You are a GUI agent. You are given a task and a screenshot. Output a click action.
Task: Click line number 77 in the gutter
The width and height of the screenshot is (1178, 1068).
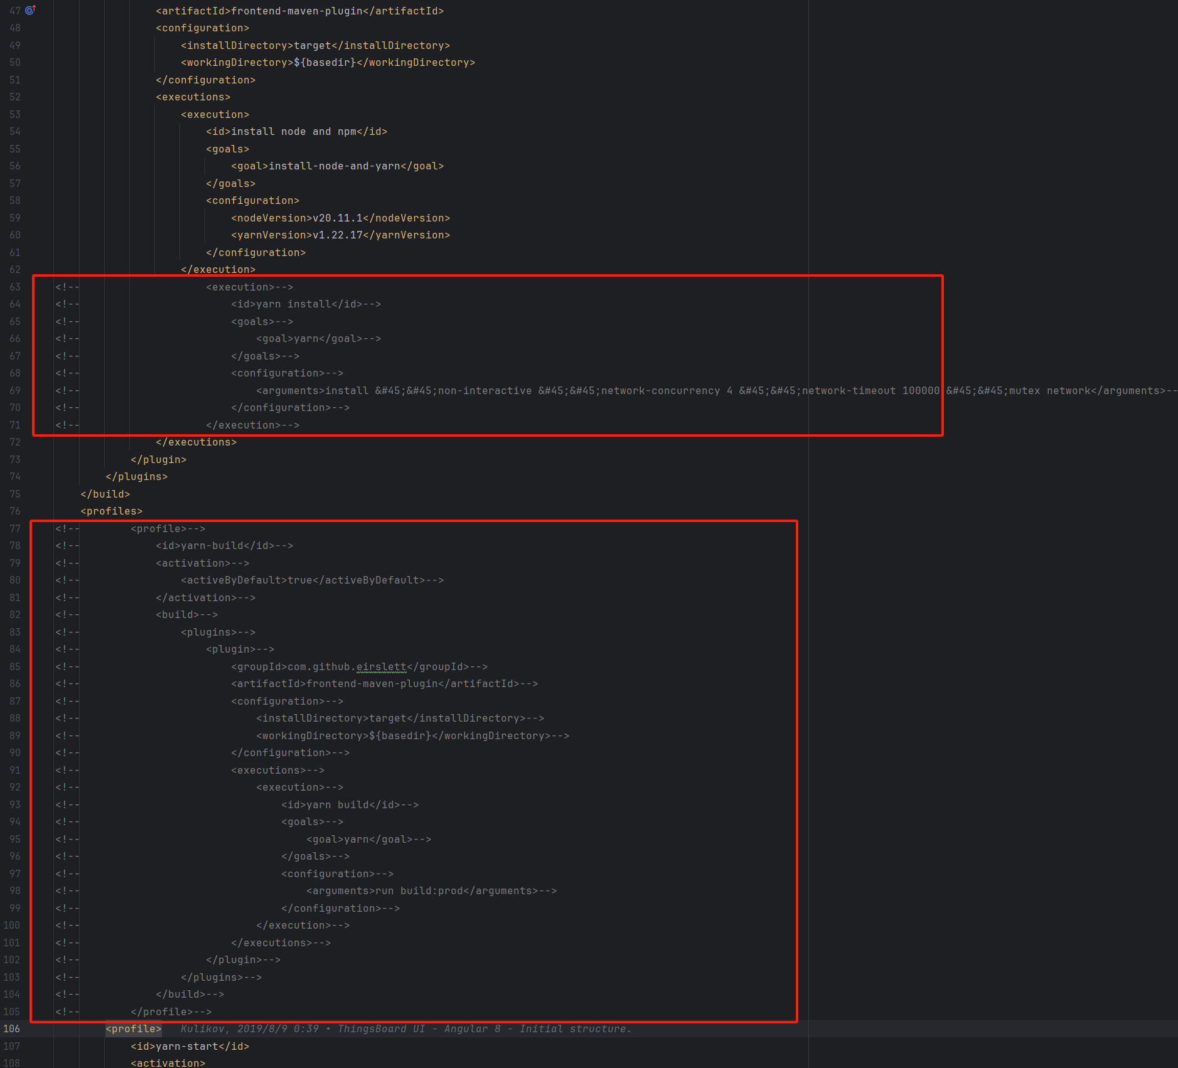click(x=15, y=528)
